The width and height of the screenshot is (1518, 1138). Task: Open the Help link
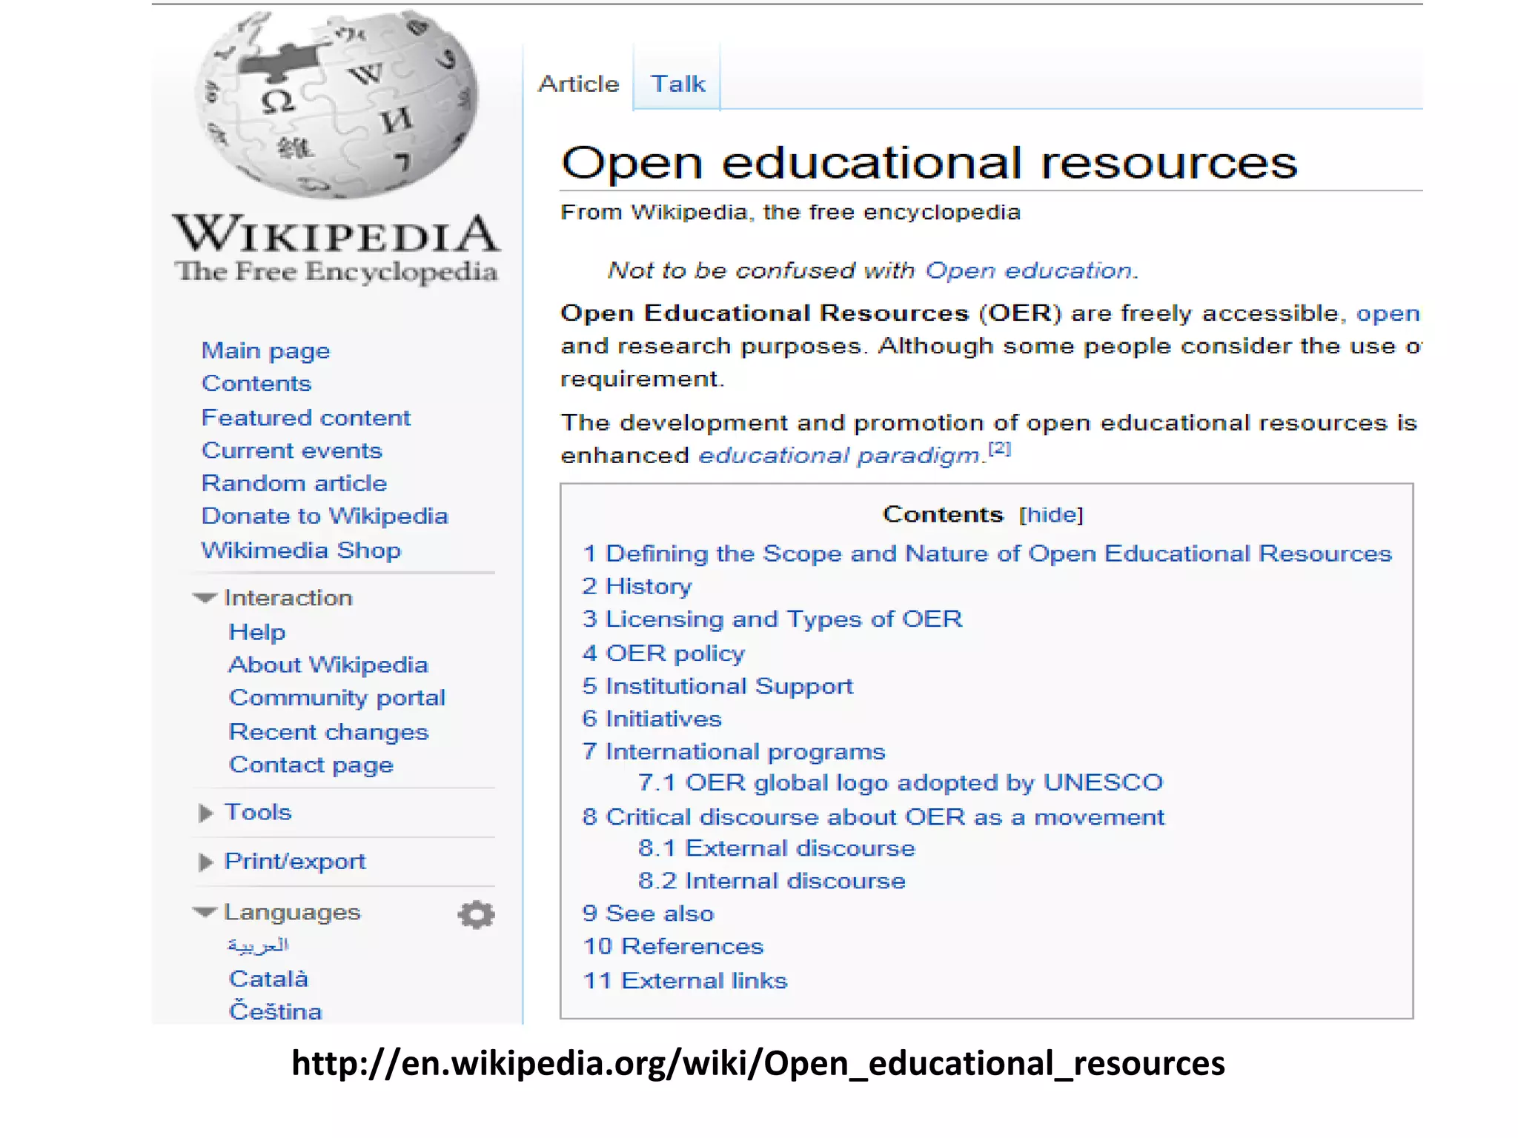coord(257,632)
